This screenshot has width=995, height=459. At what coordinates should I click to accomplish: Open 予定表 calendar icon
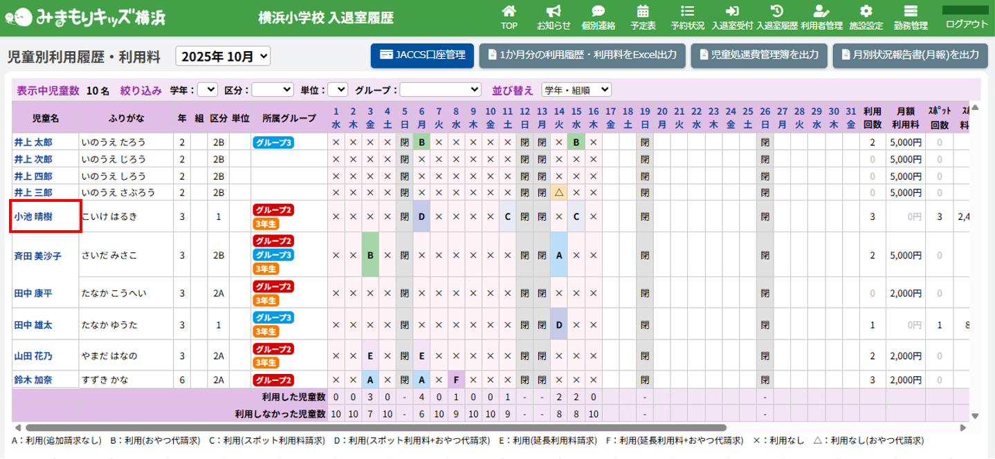(643, 17)
